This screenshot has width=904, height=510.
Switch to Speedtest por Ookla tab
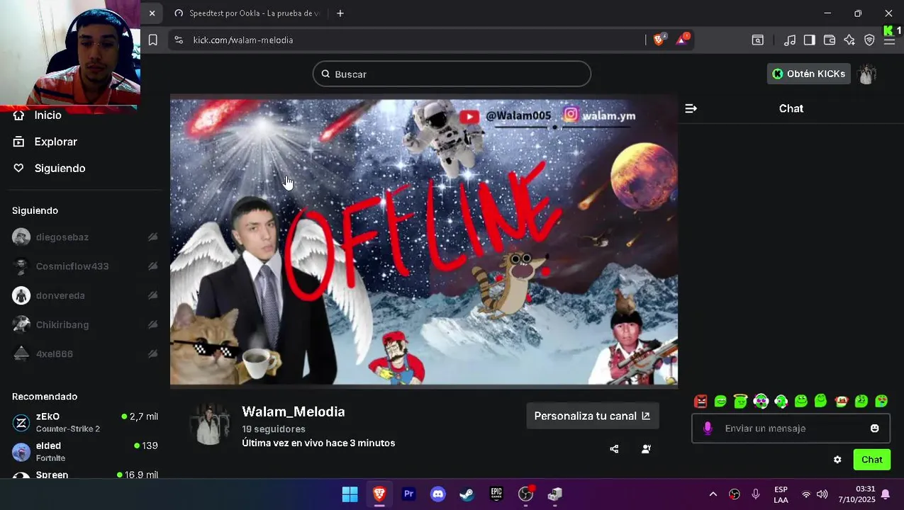pyautogui.click(x=247, y=13)
